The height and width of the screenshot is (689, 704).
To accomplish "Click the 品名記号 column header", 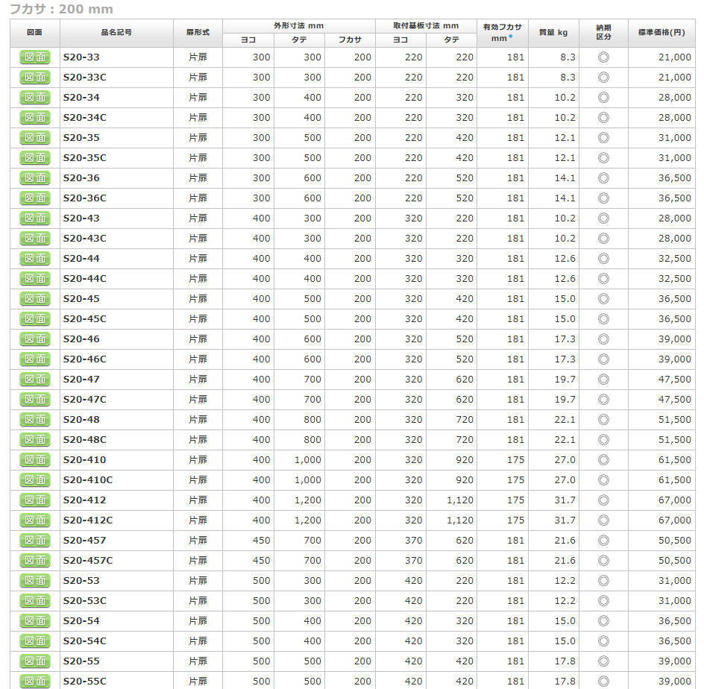I will coord(116,33).
